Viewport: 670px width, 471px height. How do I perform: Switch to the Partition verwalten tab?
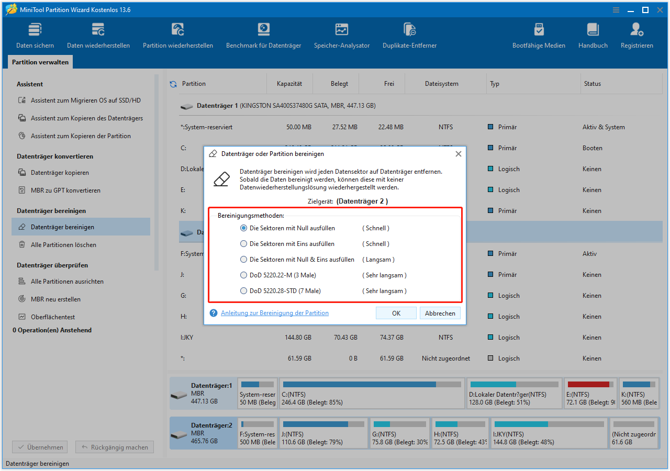tap(40, 62)
